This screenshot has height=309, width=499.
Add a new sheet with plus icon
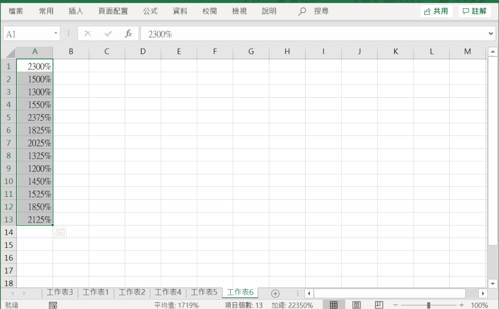tap(275, 293)
